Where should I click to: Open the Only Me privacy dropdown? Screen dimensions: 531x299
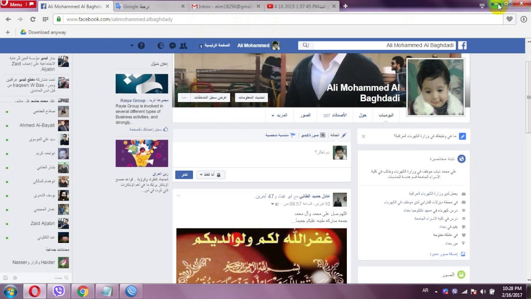click(x=210, y=175)
